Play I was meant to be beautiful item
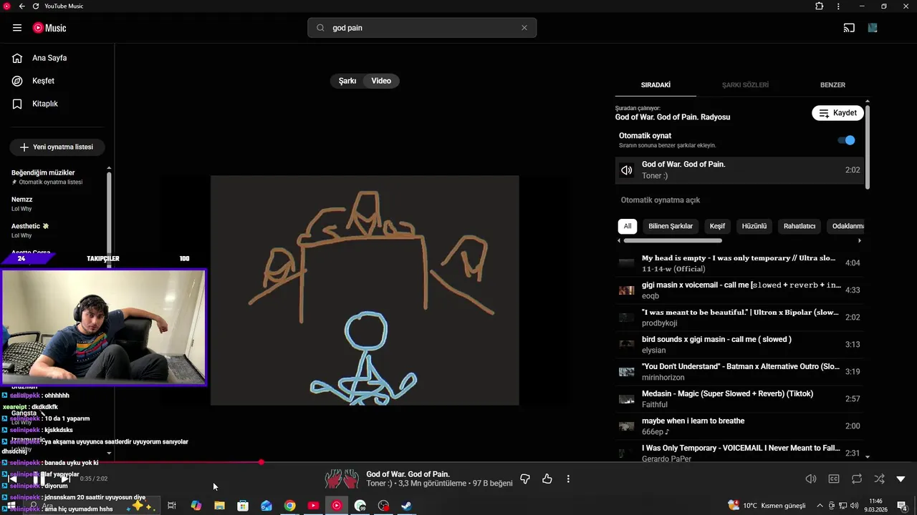The image size is (917, 515). pos(739,318)
